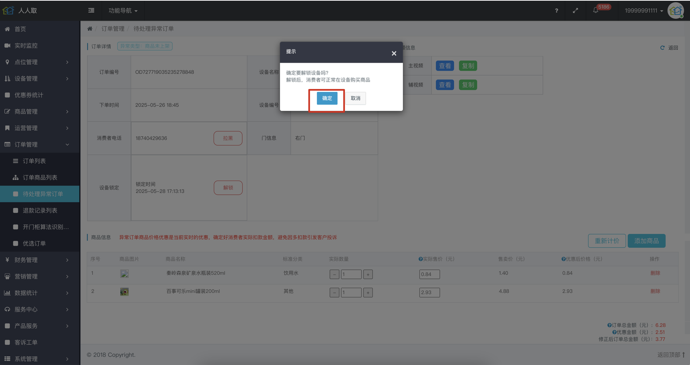Open 实时监控 in the sidebar
This screenshot has height=365, width=690.
click(40, 46)
